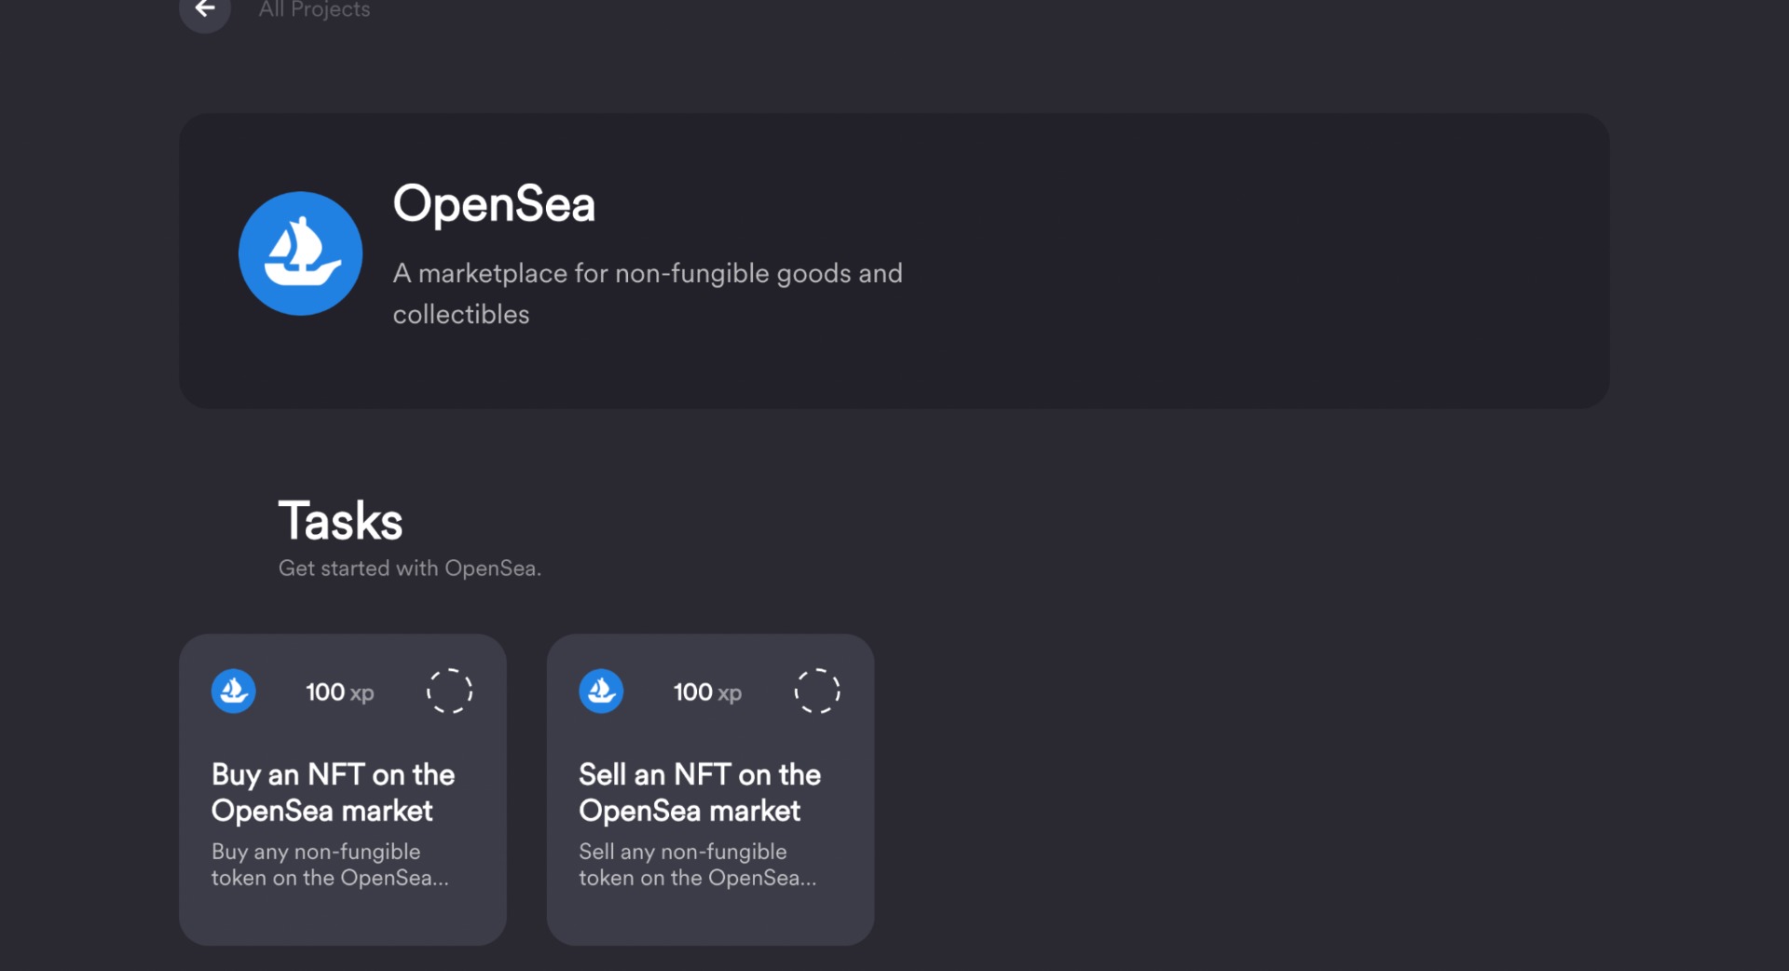Click the 100 xp badge on Buy card
The image size is (1789, 971).
coord(340,692)
